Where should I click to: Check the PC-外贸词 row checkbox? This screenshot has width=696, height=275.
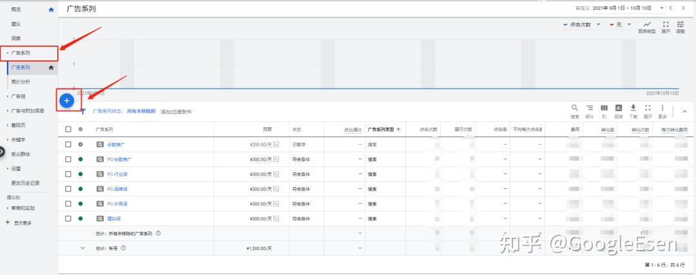68,204
